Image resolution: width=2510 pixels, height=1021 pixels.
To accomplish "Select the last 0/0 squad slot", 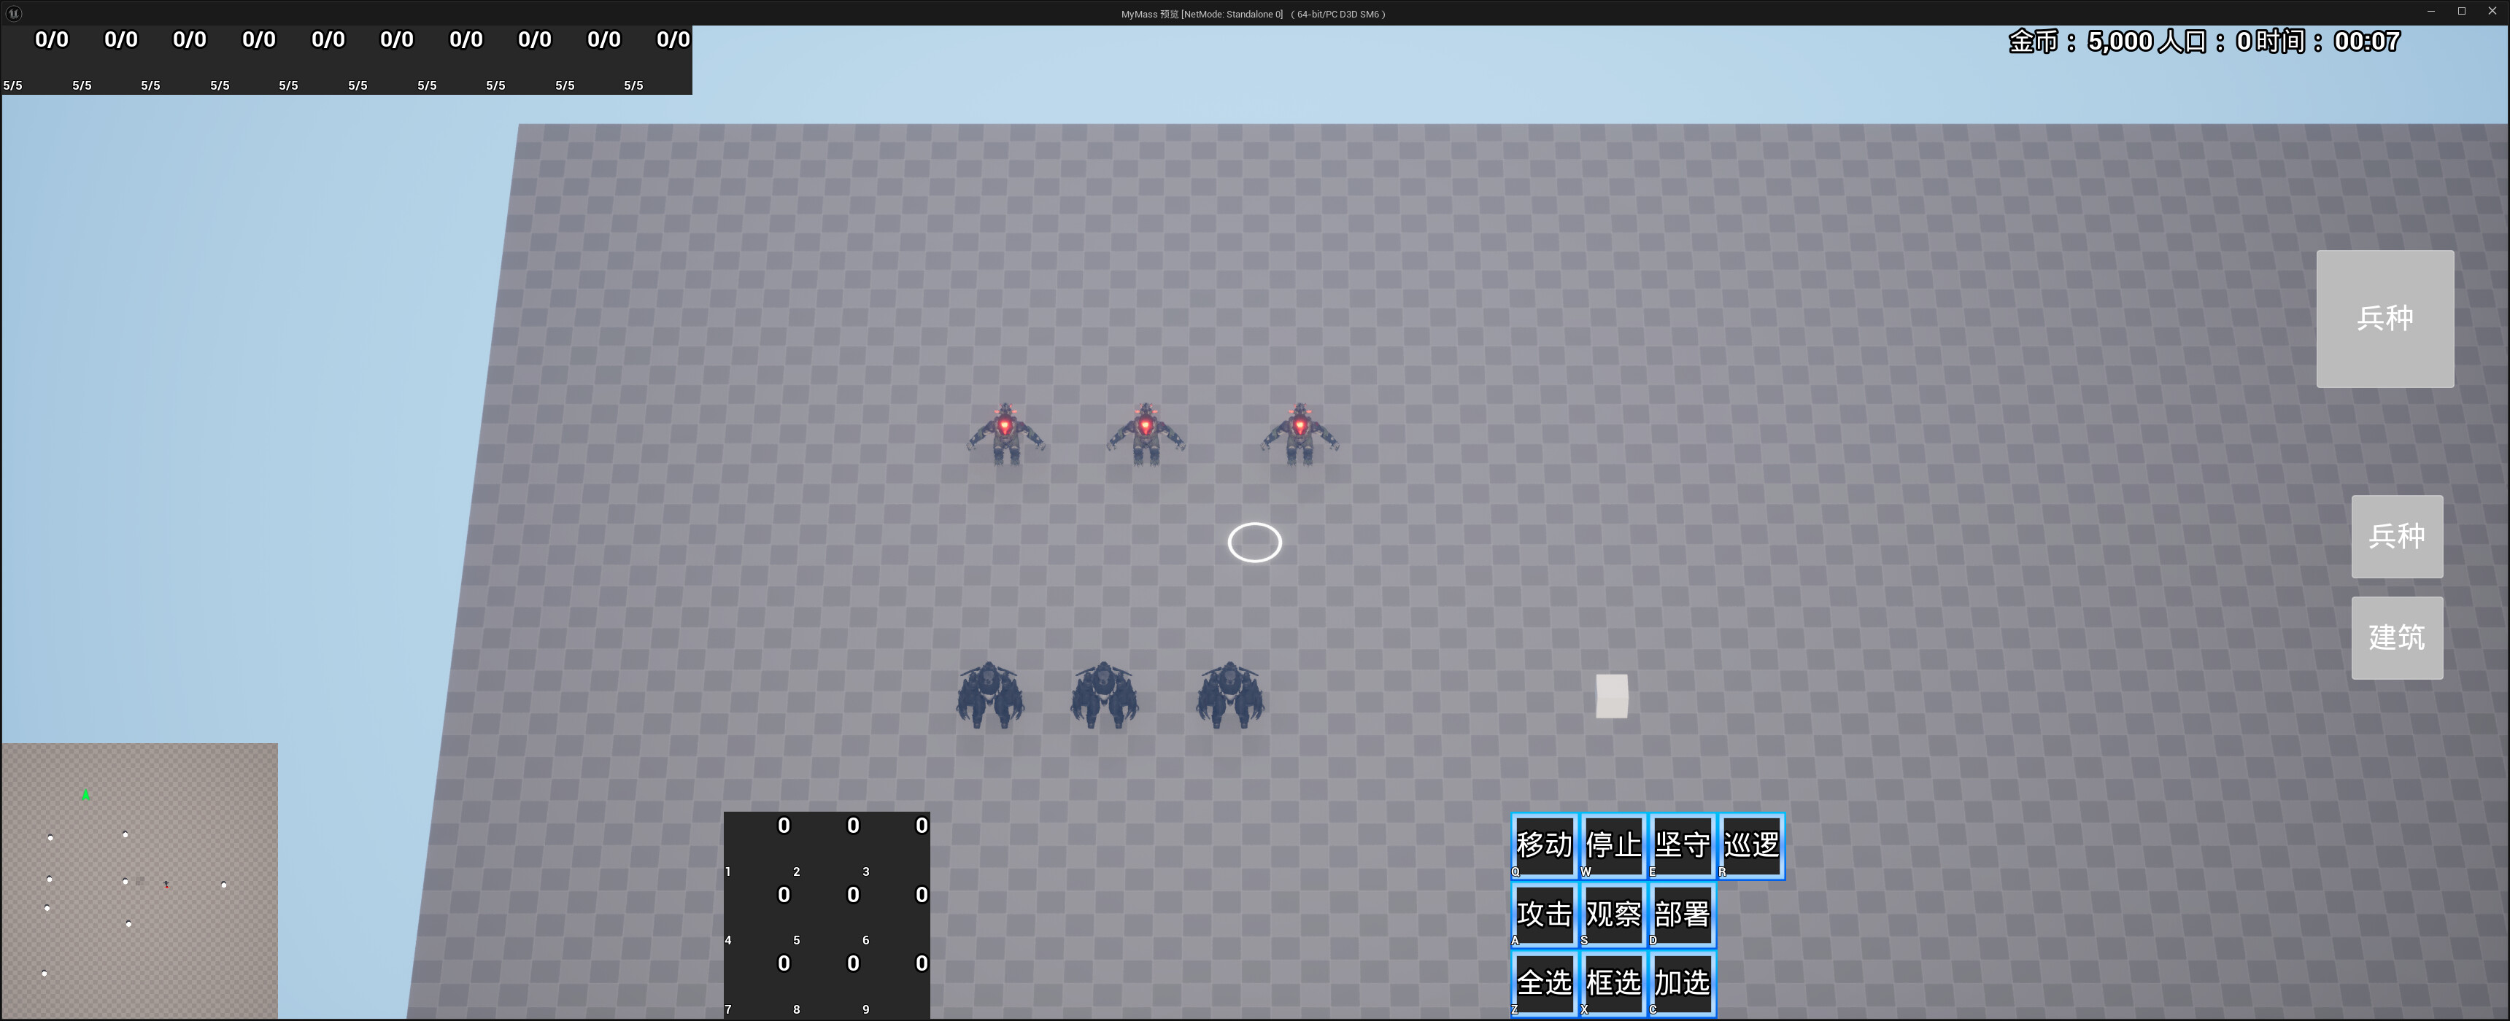I will (673, 40).
